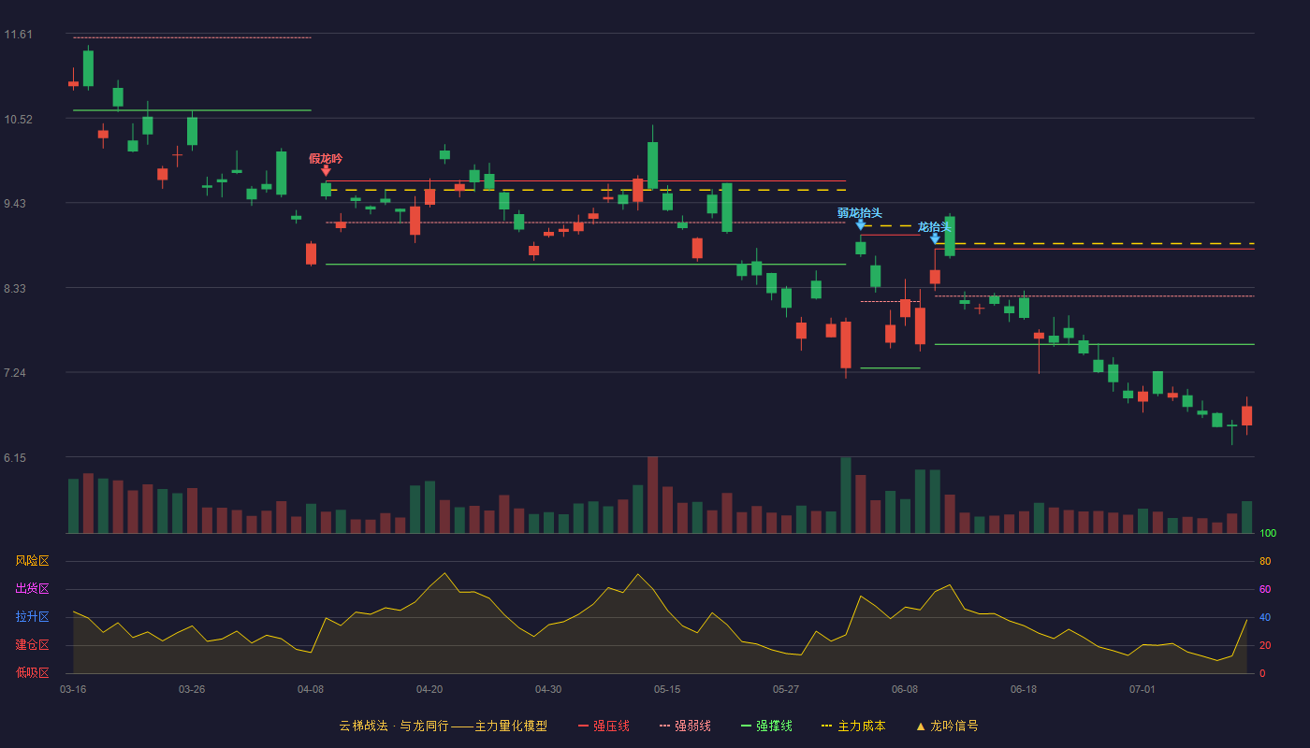Toggle the 主力成本 legend item
Viewport: 1310px width, 748px height.
[x=853, y=726]
